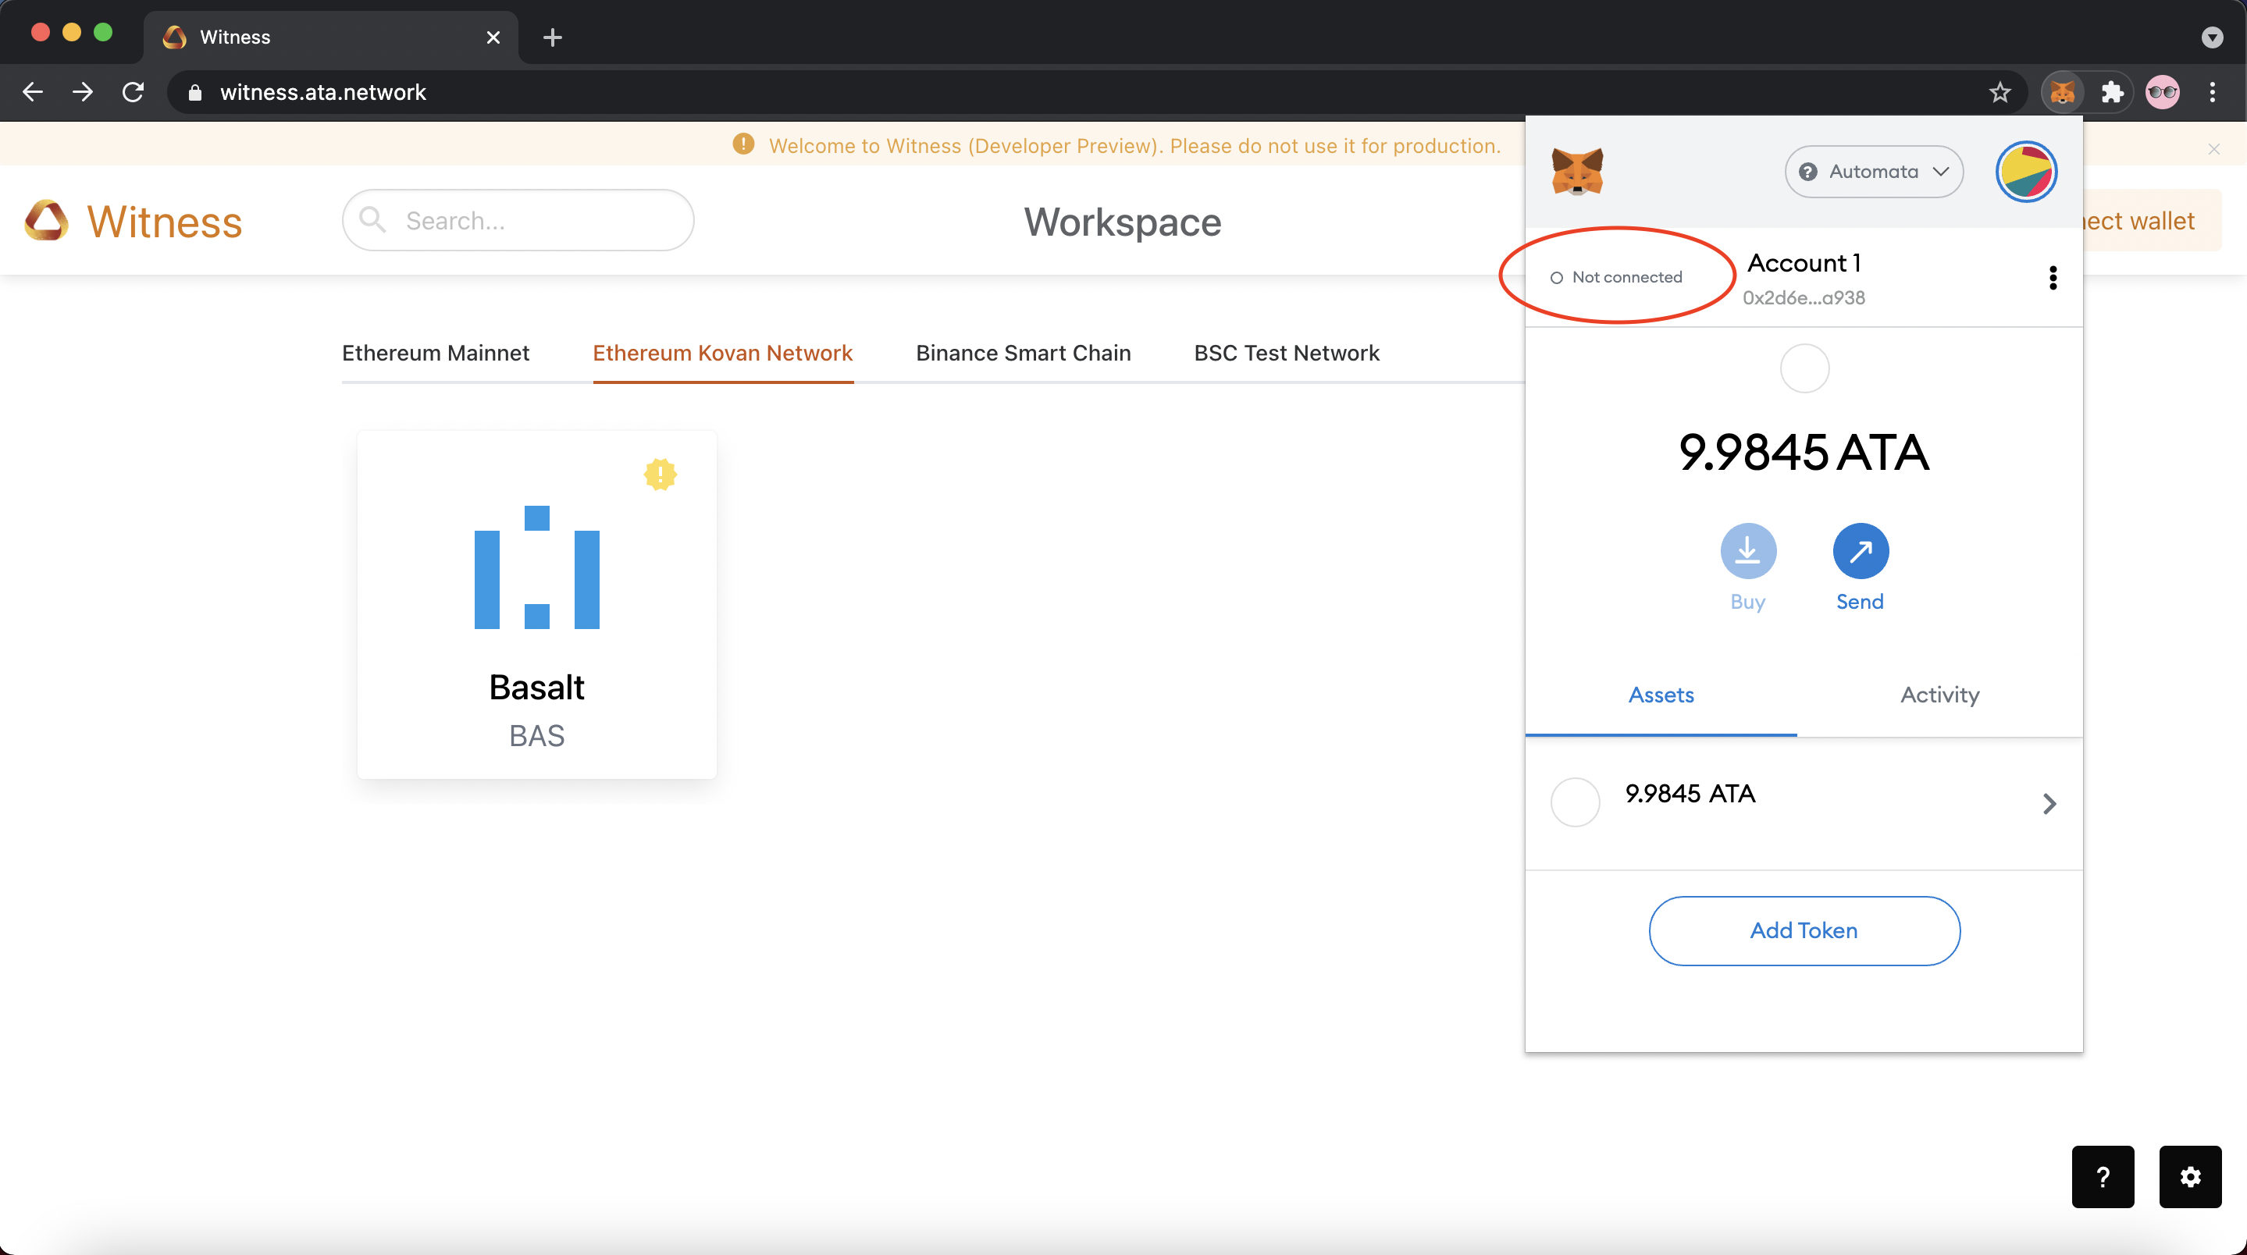2247x1255 pixels.
Task: Click the Add Token button
Action: [x=1803, y=930]
